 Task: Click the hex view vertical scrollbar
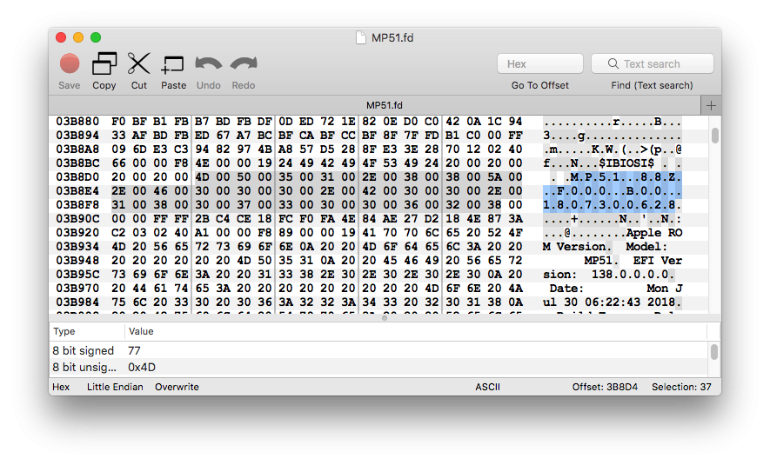coord(715,136)
